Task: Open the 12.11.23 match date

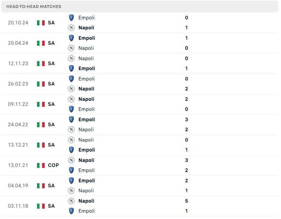Action: tap(18, 63)
